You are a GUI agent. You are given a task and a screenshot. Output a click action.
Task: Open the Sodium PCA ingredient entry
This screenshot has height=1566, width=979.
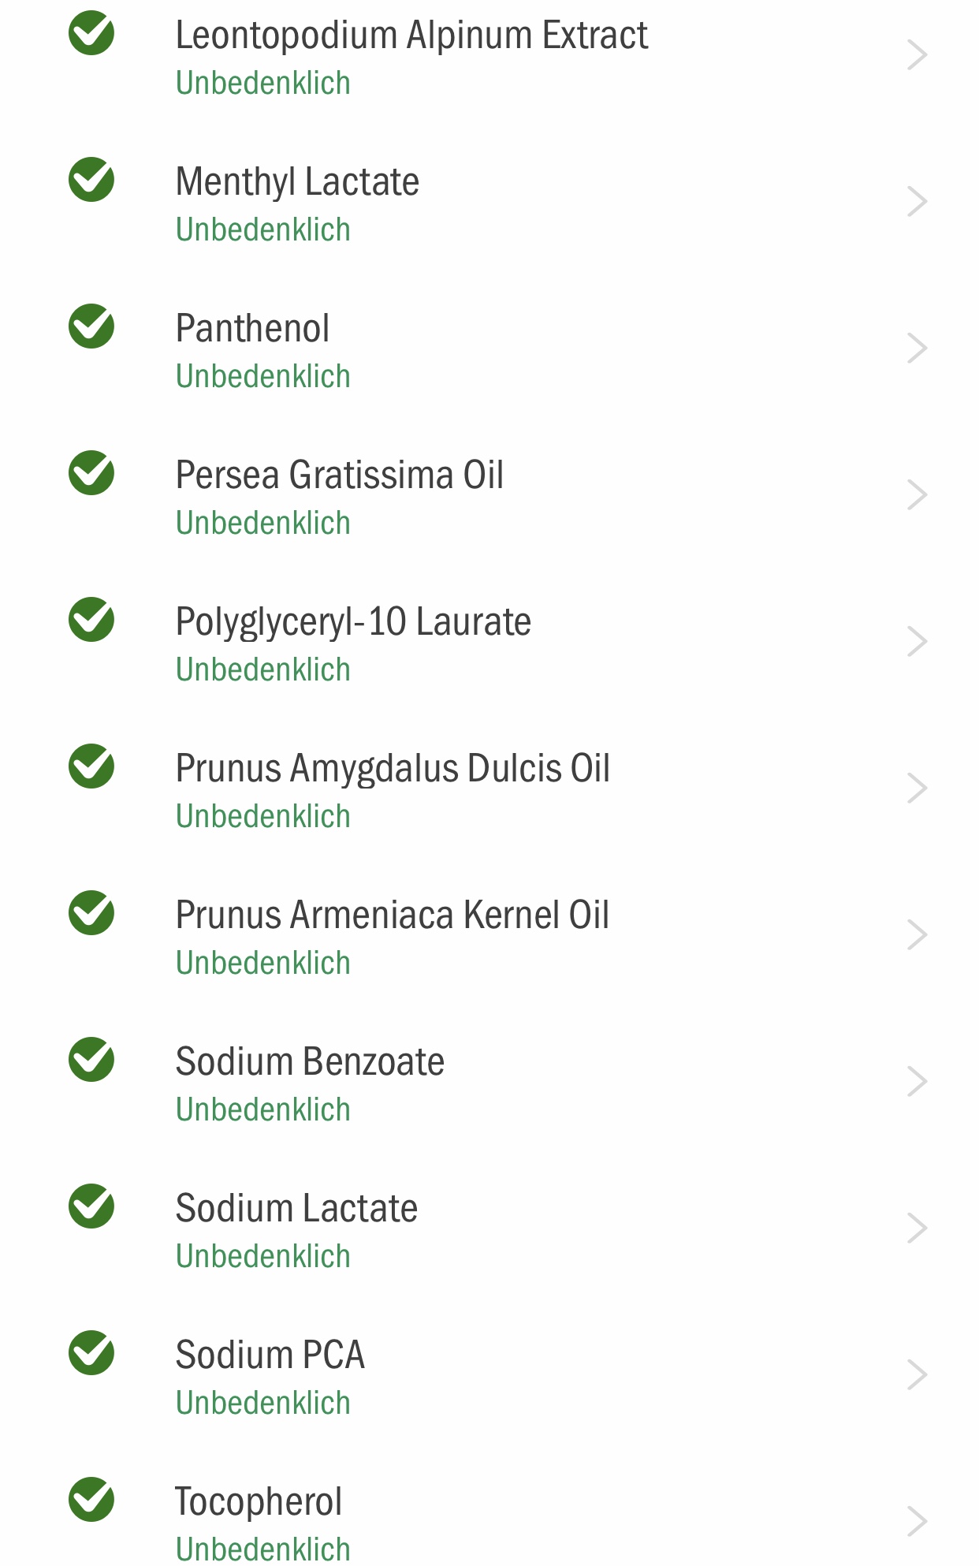pyautogui.click(x=489, y=1377)
